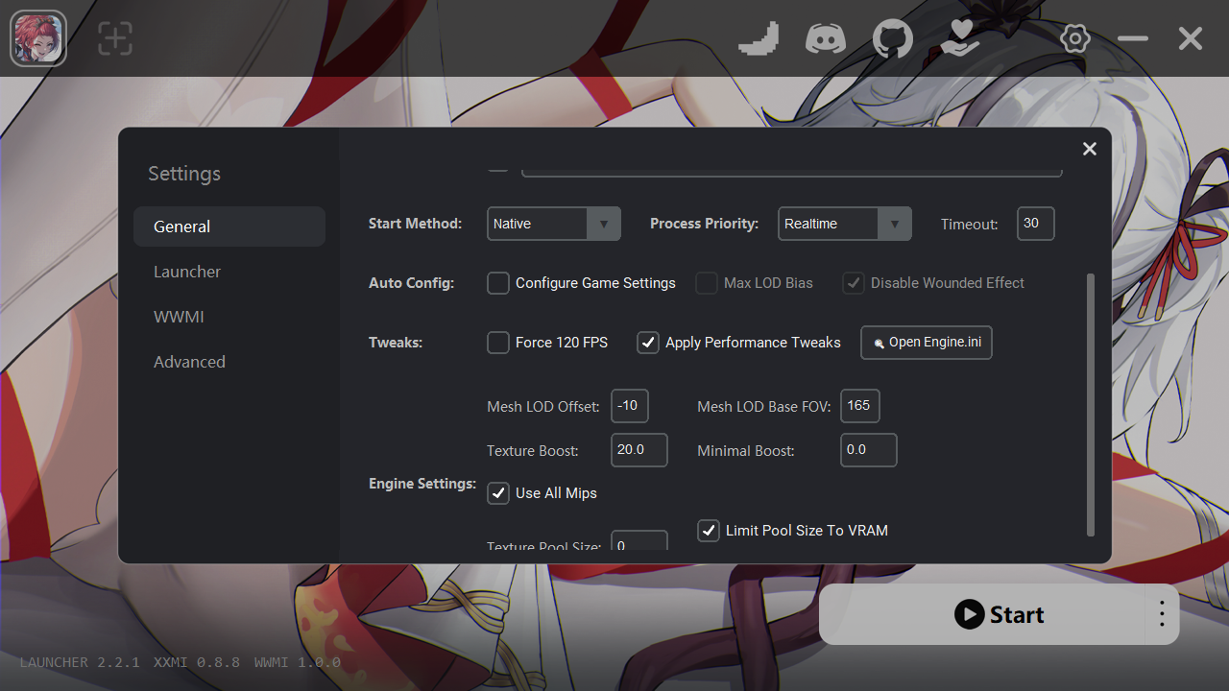Screen dimensions: 1229x691
Task: Switch to the WWMI settings tab
Action: point(229,317)
